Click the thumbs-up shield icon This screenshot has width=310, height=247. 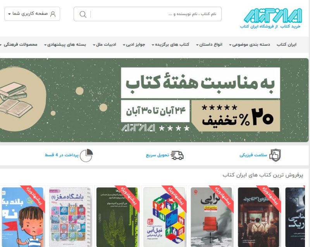coord(276,155)
